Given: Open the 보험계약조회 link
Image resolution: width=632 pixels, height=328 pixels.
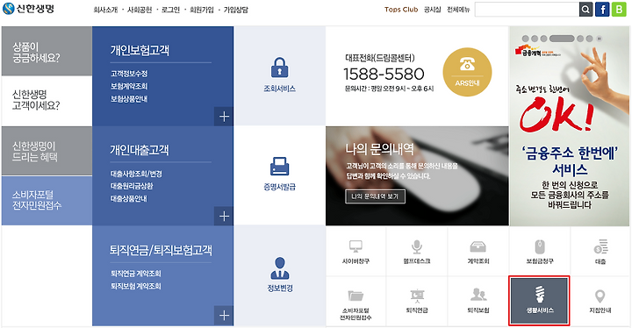Looking at the screenshot, I should click(x=129, y=86).
